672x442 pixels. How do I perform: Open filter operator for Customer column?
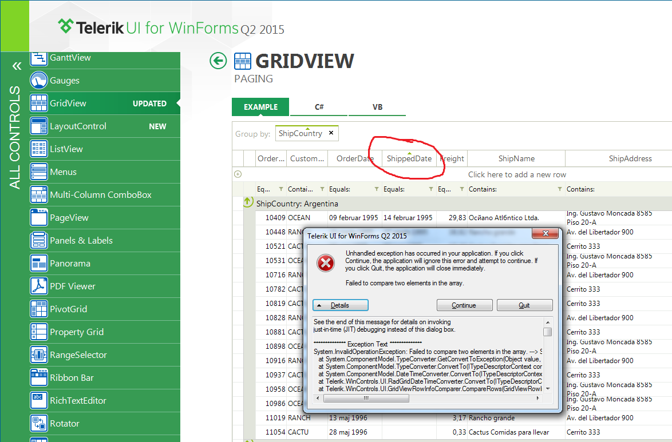[322, 189]
